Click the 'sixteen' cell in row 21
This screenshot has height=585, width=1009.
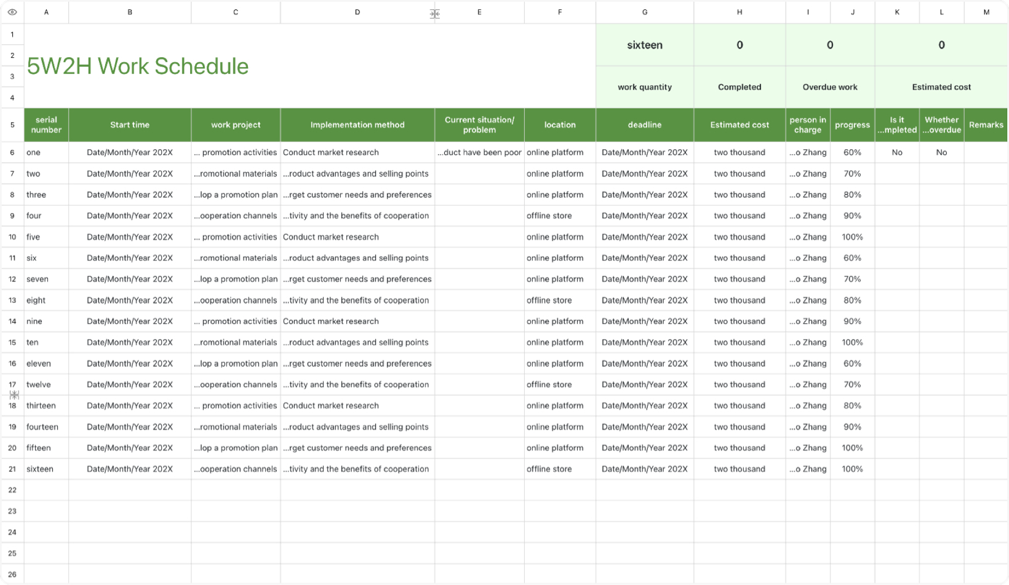46,469
